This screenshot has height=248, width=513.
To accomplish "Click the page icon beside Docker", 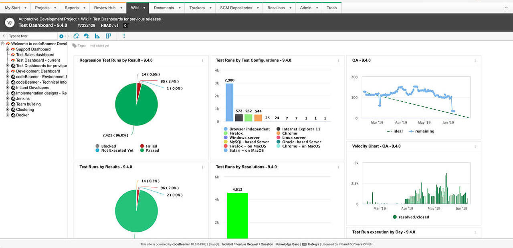I will [13, 115].
